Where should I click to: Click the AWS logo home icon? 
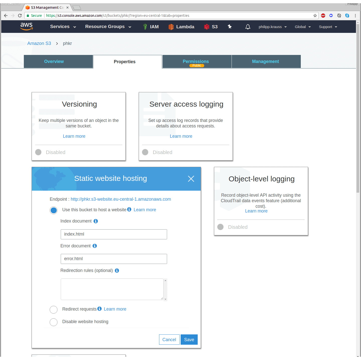27,26
